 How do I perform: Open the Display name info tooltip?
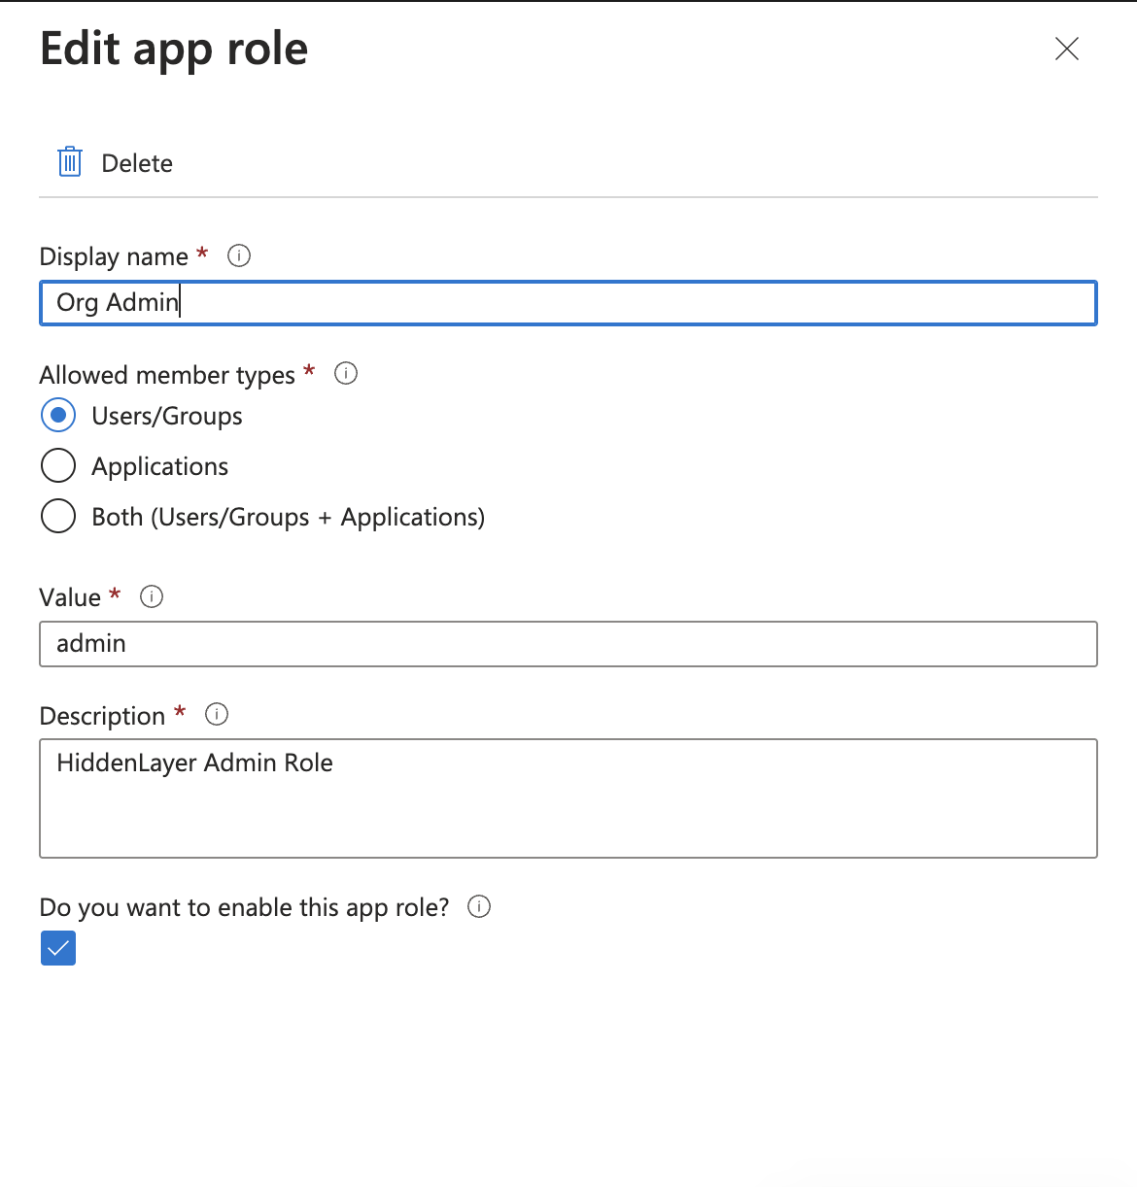pos(239,255)
